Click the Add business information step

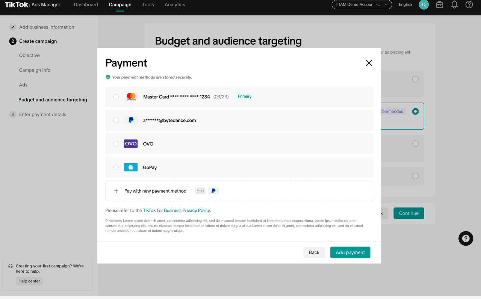(x=47, y=27)
